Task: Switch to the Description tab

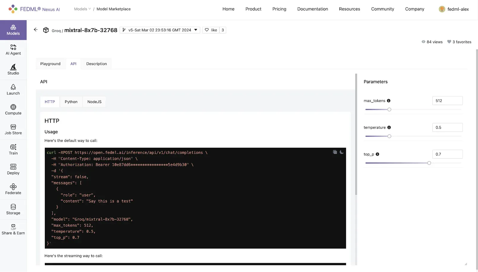Action: point(96,64)
